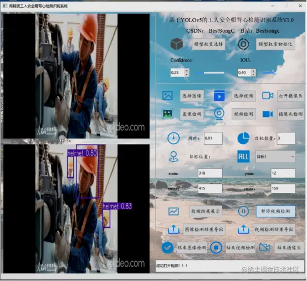The height and width of the screenshot is (281, 307).
Task: Click the xmin field showing 318
Action: pos(210,173)
